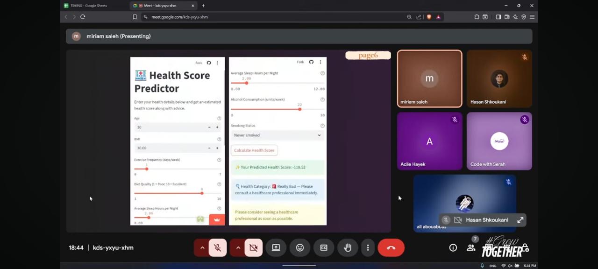Click the Calculate Health Score button

pos(254,150)
